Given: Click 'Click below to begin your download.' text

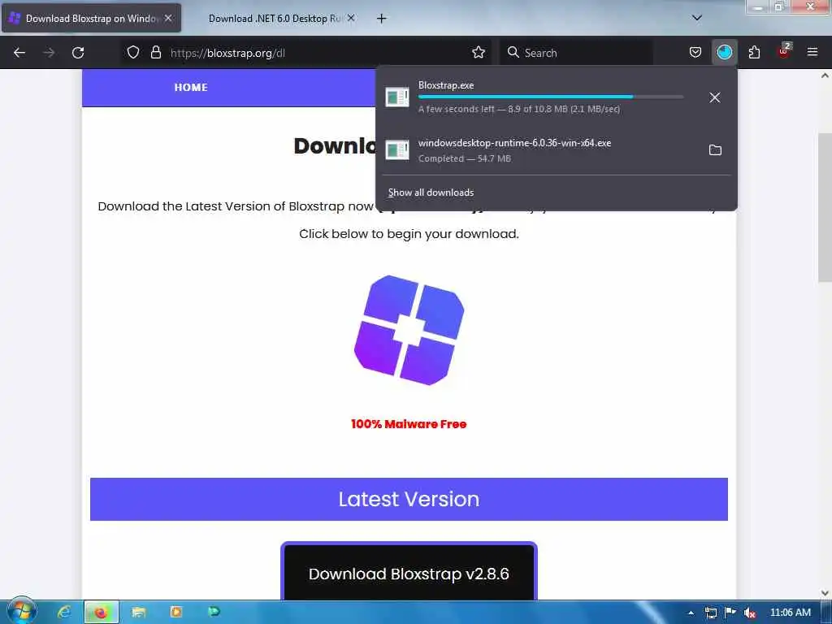Looking at the screenshot, I should (x=409, y=234).
